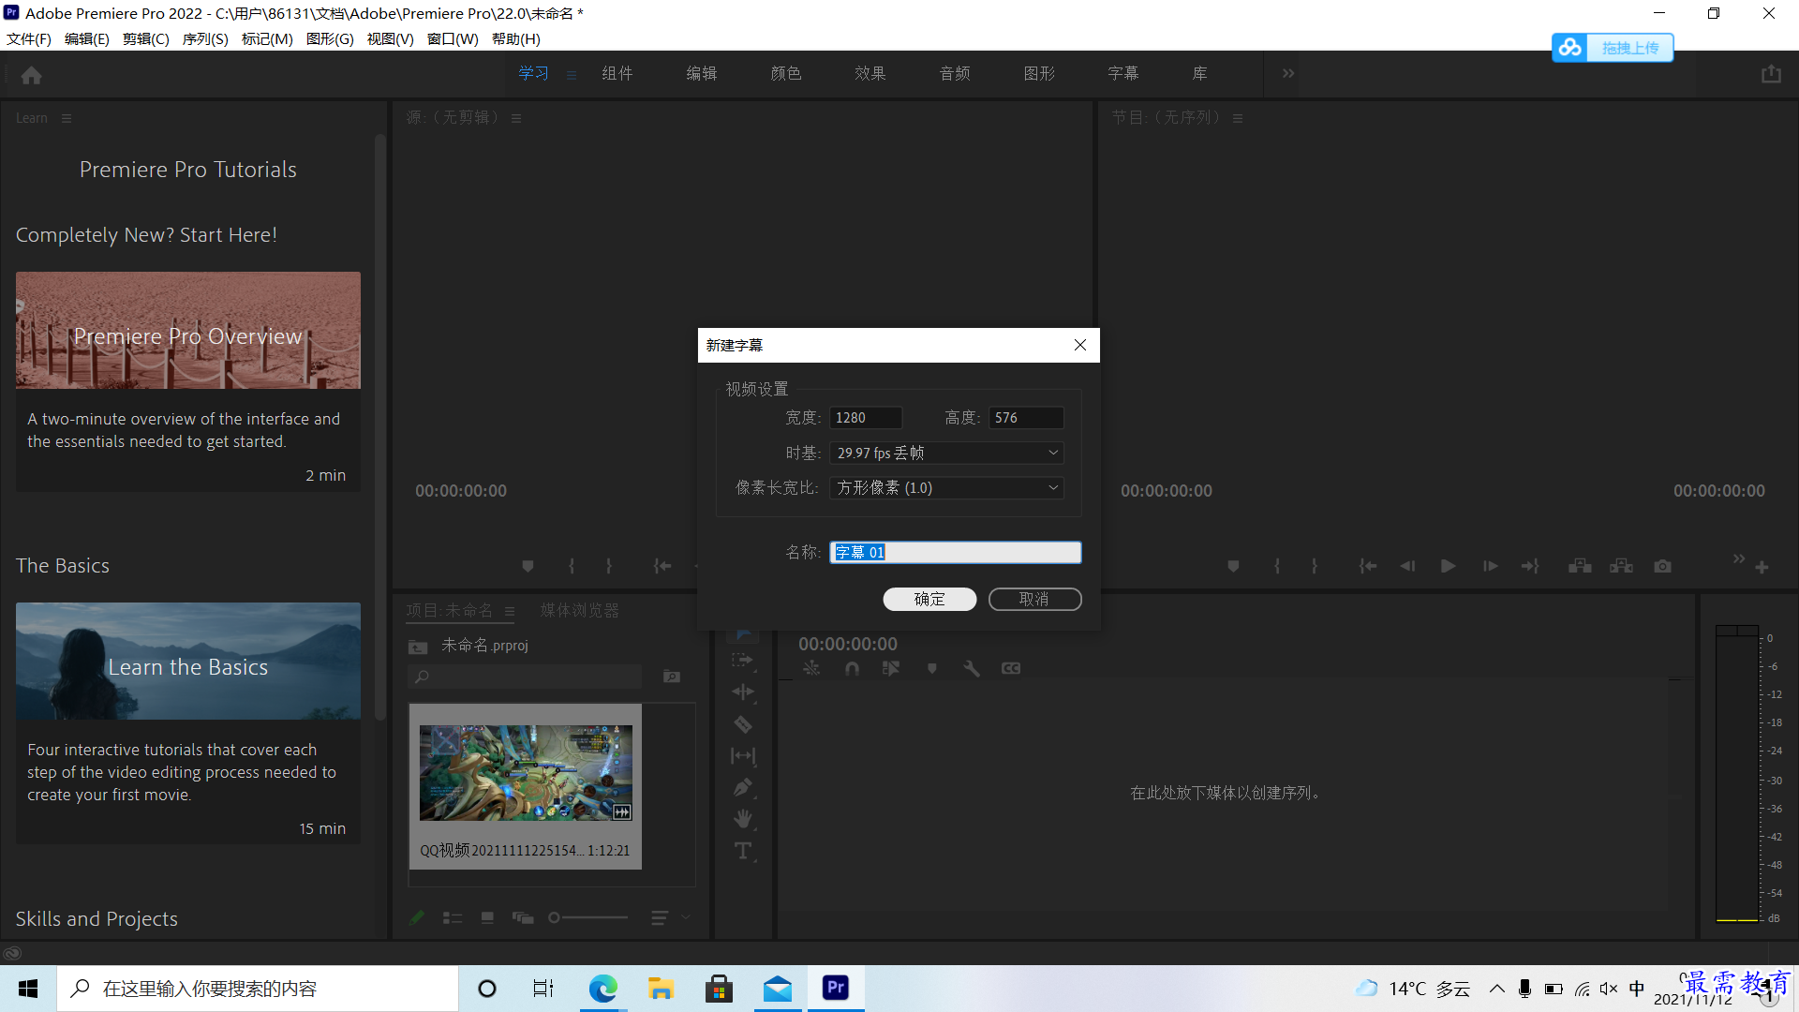Screen dimensions: 1799x1012
Task: Go to Out point in program monitor
Action: click(1530, 566)
